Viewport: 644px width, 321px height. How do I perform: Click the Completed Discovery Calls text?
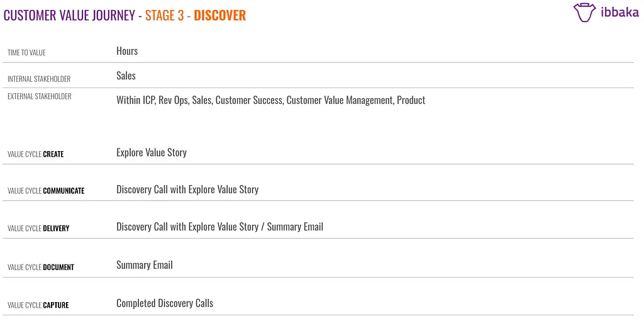coord(165,303)
